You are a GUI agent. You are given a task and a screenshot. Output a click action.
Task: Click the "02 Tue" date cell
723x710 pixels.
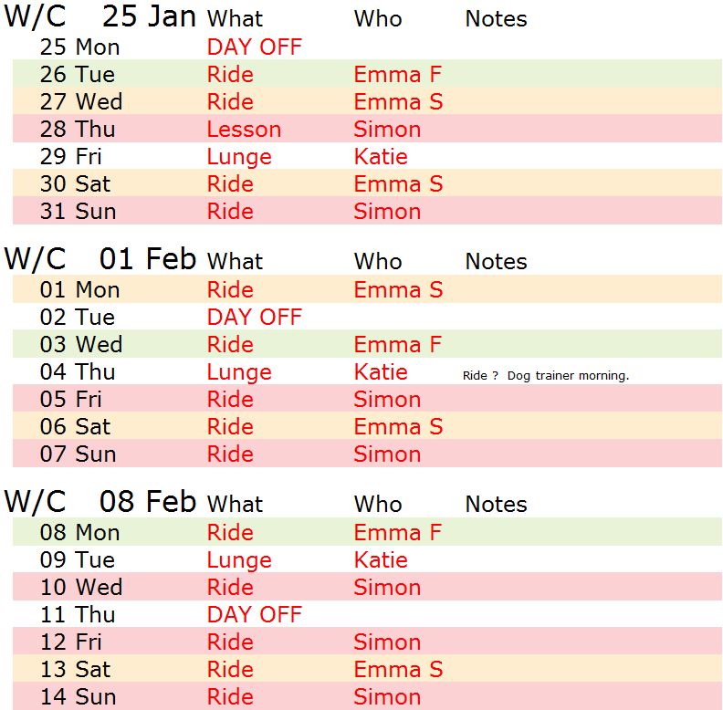pyautogui.click(x=78, y=318)
